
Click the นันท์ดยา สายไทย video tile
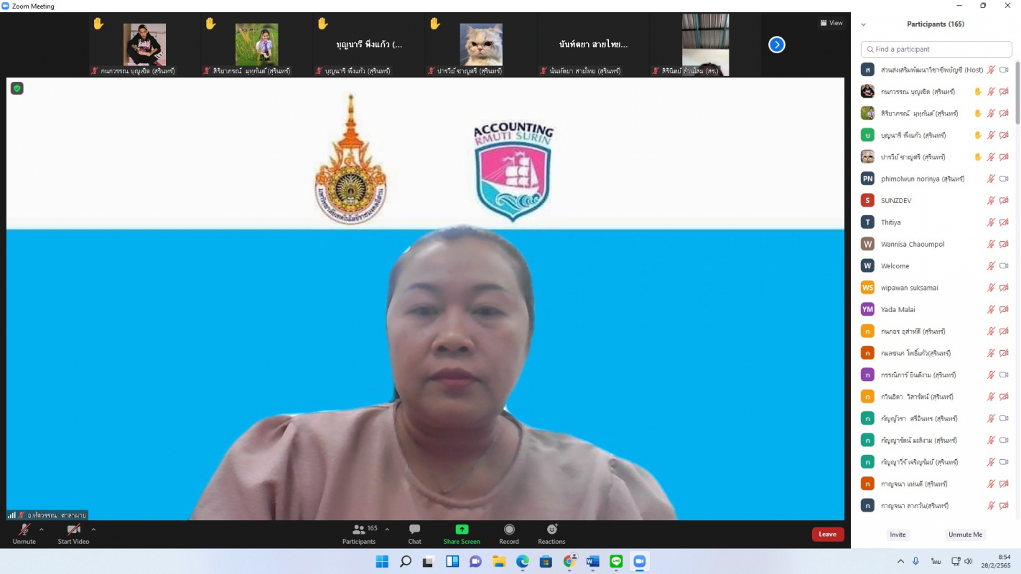click(593, 44)
